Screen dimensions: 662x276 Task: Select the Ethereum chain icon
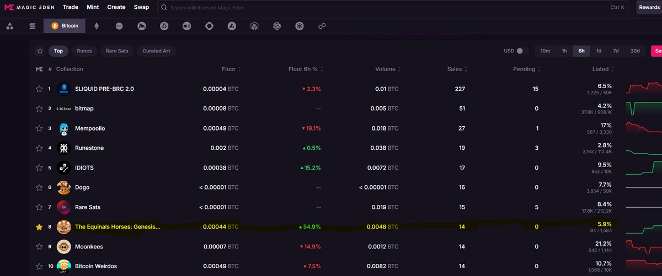(x=97, y=26)
